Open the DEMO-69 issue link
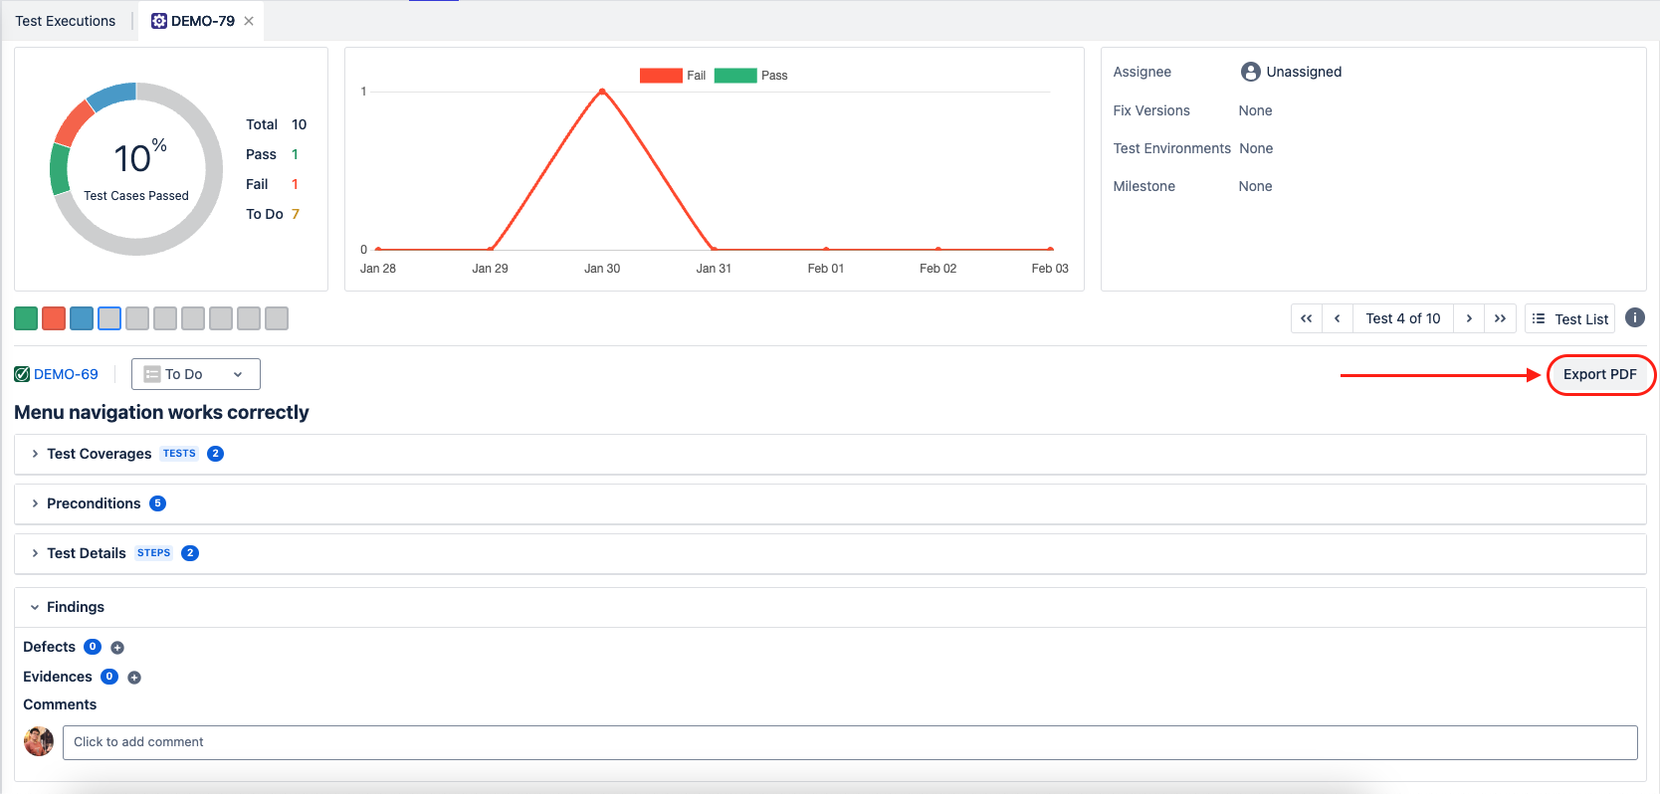This screenshot has width=1660, height=794. click(x=66, y=374)
